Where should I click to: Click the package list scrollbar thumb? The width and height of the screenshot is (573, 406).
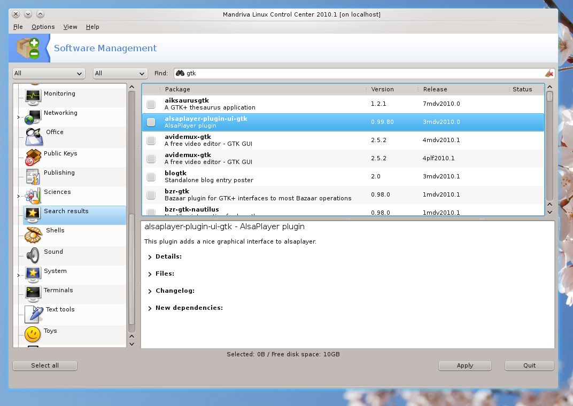[x=549, y=96]
